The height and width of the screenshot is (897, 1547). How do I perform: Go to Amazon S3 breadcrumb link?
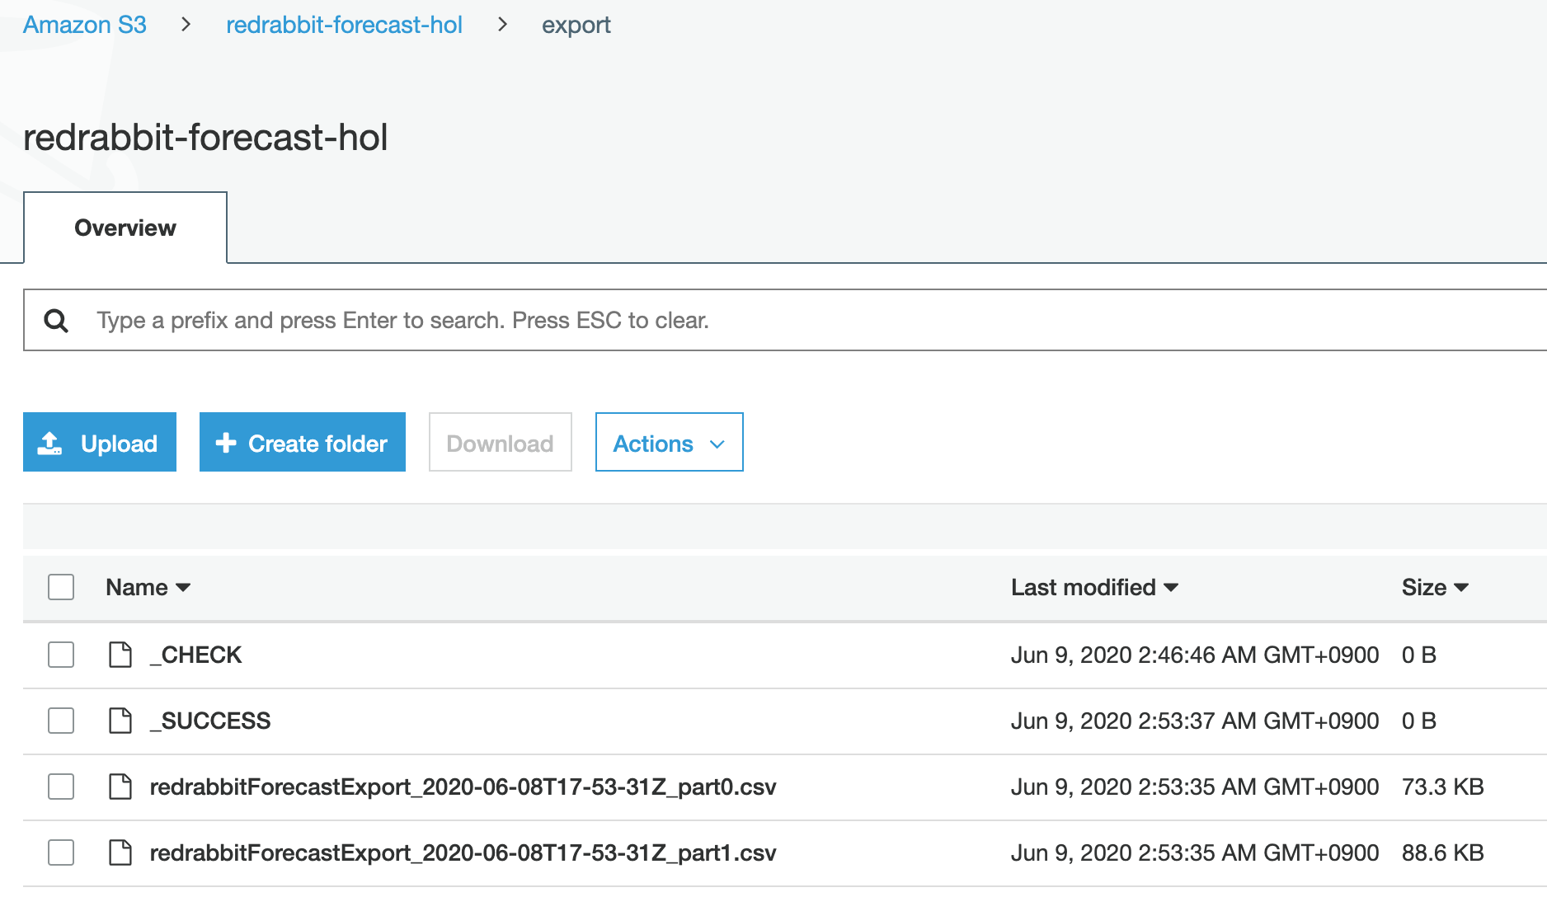tap(85, 25)
